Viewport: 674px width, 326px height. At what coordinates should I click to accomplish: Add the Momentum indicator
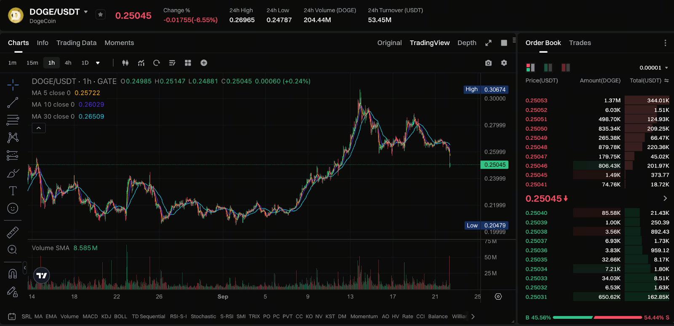click(364, 316)
